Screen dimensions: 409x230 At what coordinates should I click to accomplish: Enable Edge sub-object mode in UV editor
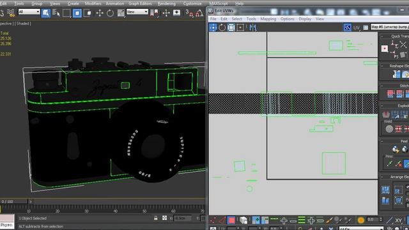(x=222, y=220)
